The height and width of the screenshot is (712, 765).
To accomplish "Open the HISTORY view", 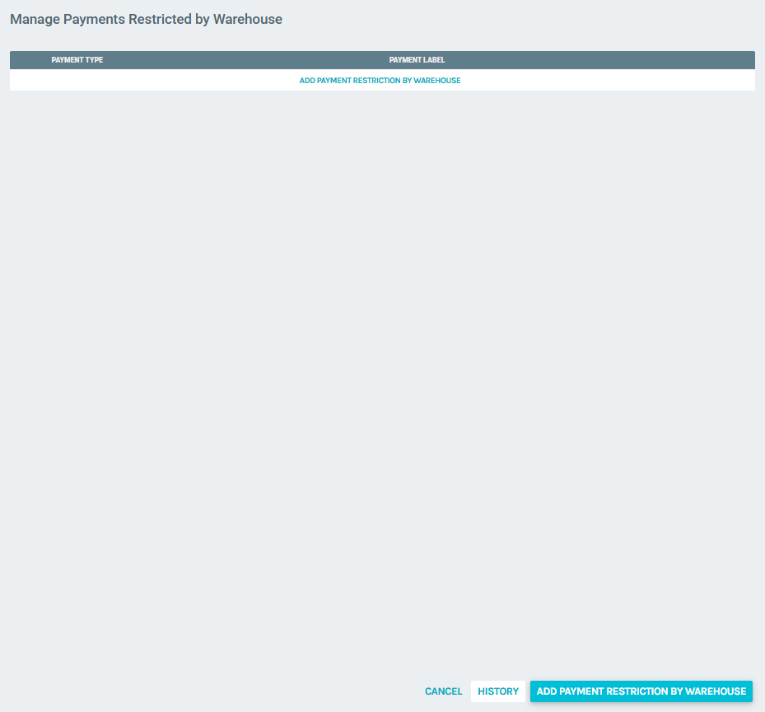I will tap(498, 691).
